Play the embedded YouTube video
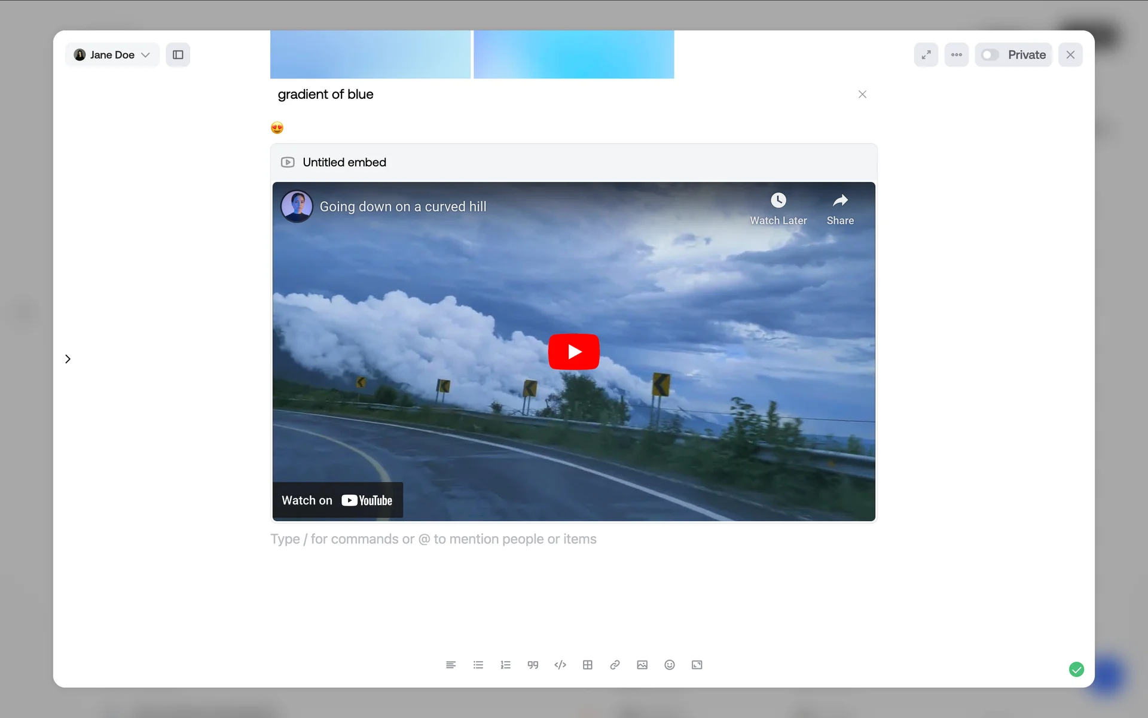Viewport: 1148px width, 718px height. point(573,352)
